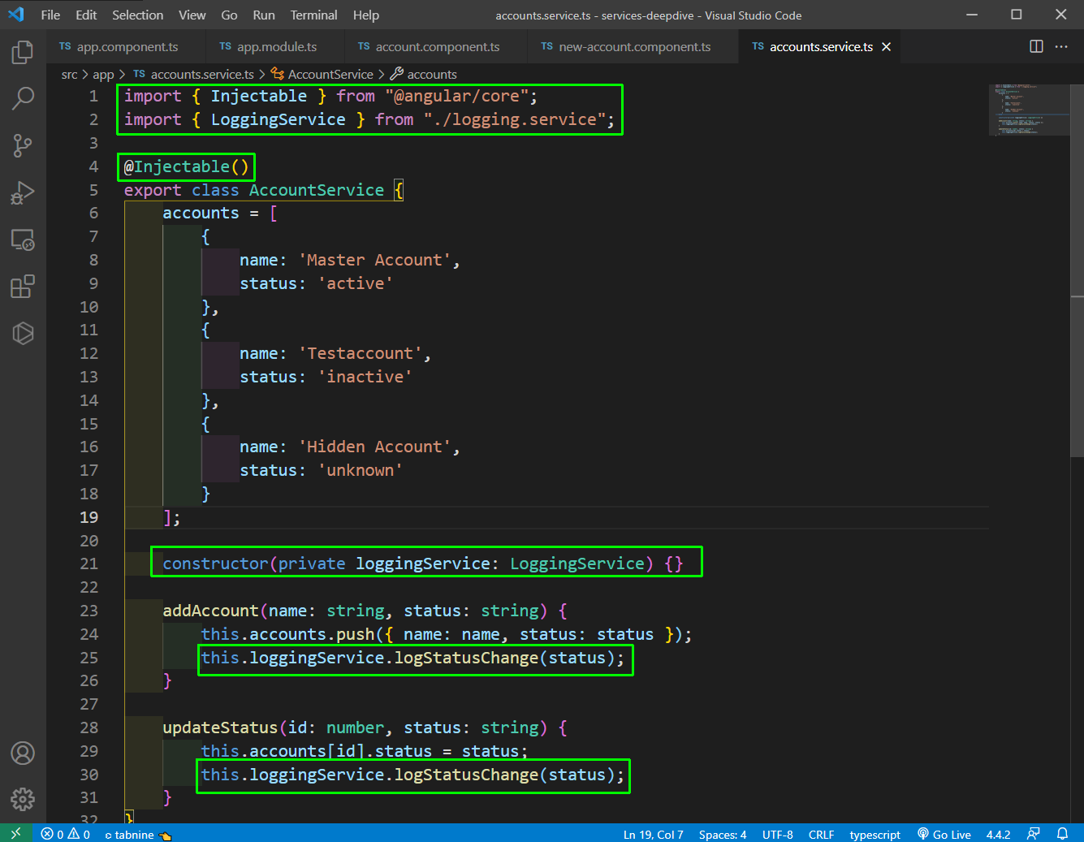Image resolution: width=1084 pixels, height=842 pixels.
Task: Open the Manage settings gear
Action: pos(22,800)
